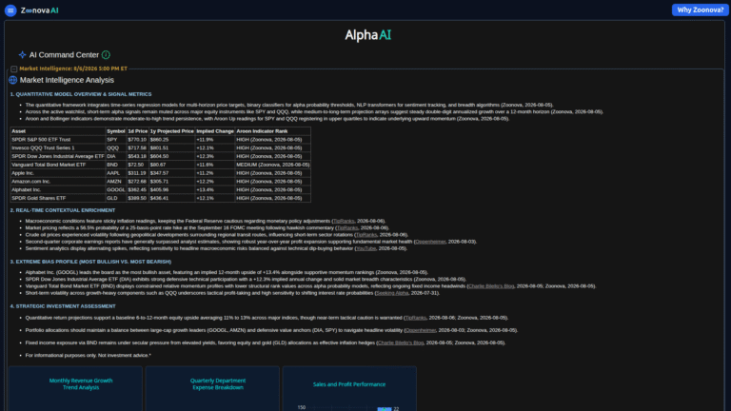Click the +13.4% implied change cell
731x411 pixels.
[215, 190]
